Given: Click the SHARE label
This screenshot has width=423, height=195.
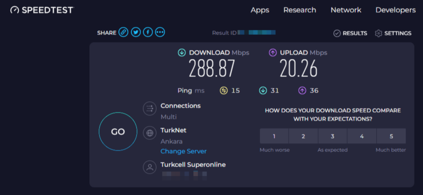Looking at the screenshot, I should tap(107, 33).
